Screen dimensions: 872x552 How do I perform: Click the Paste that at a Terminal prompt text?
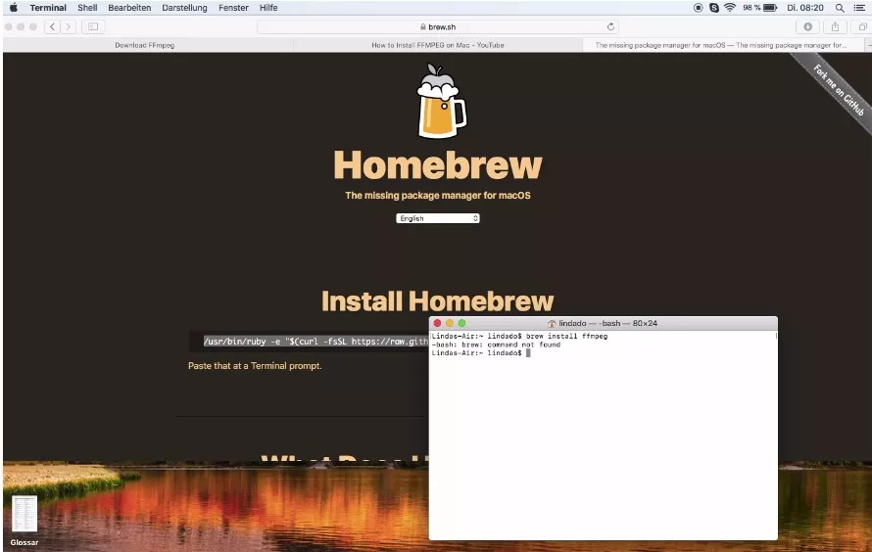pos(255,365)
